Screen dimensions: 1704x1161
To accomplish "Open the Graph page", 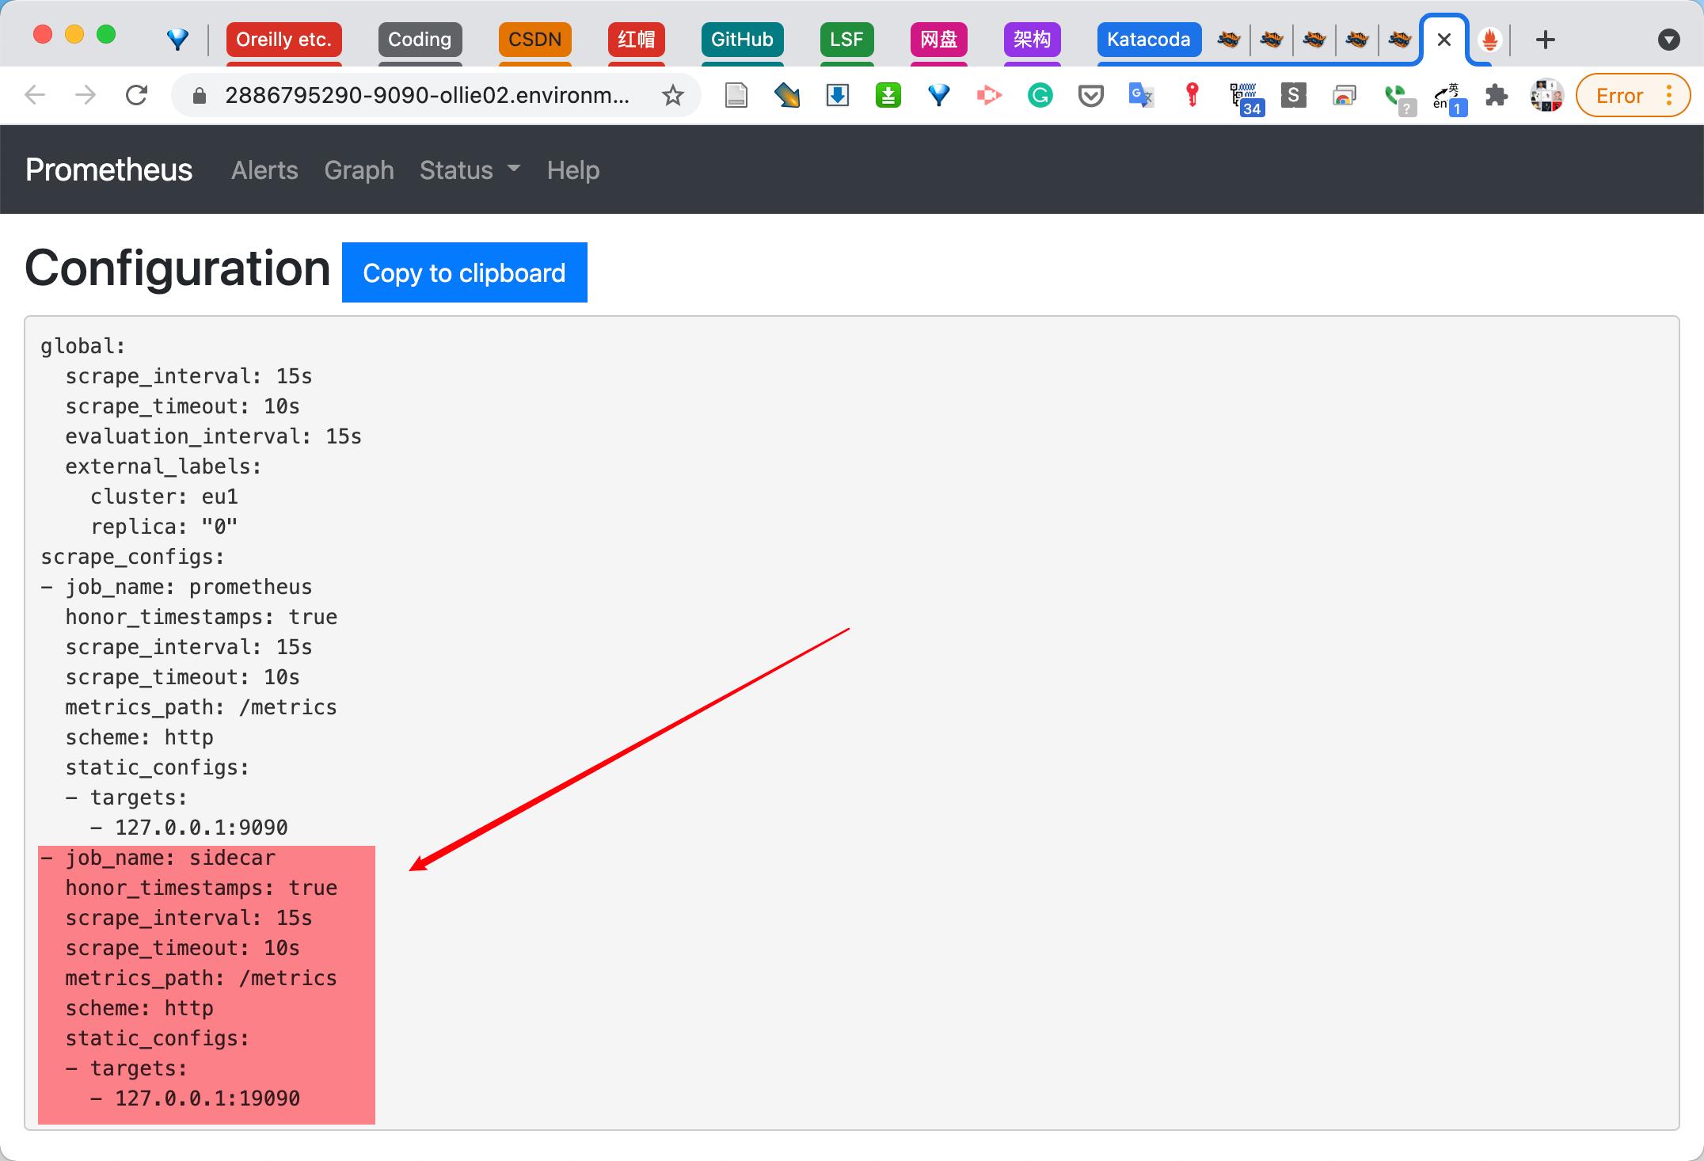I will click(x=359, y=170).
